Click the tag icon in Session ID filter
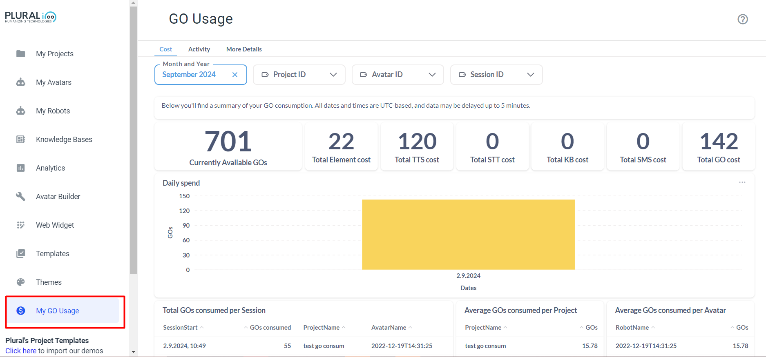766x357 pixels. click(462, 75)
